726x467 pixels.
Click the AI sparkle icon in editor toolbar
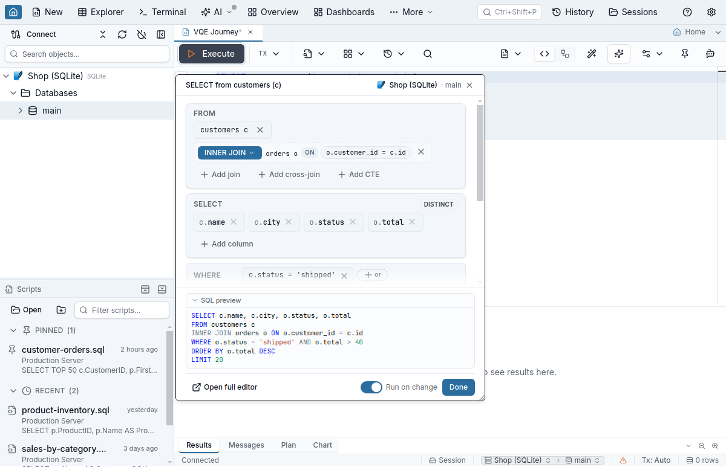click(619, 54)
